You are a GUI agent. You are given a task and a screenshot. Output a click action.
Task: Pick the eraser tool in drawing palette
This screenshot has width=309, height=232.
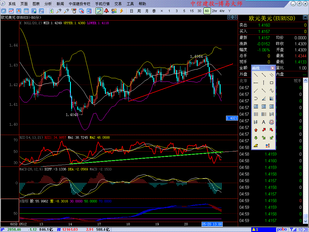pyautogui.click(x=256, y=146)
